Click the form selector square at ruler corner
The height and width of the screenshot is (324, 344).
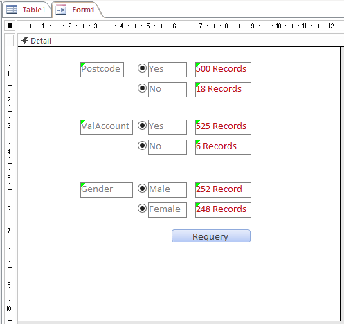[10, 26]
